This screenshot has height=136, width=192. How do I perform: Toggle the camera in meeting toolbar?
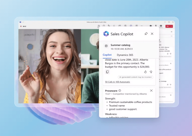(x=151, y=26)
